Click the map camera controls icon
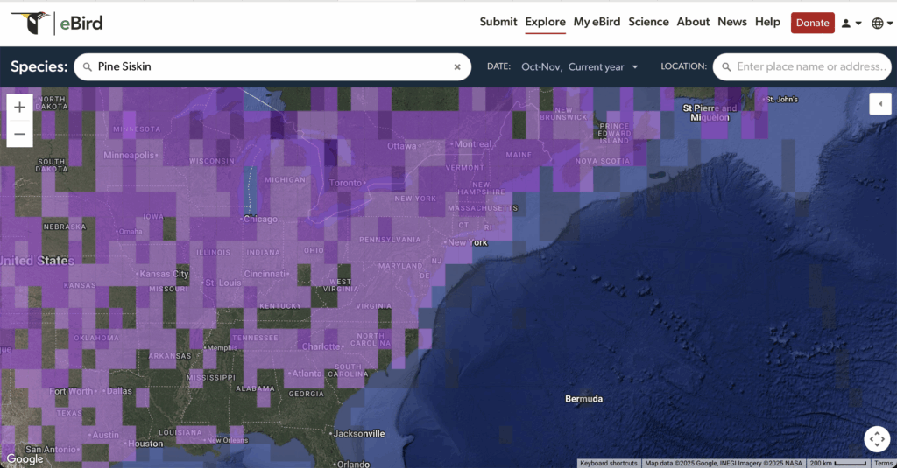 pos(877,439)
